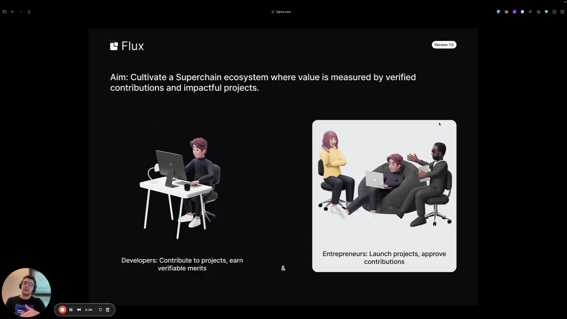Go back with the browser back arrow

coord(12,12)
